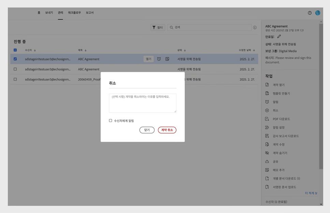Toggle 계약 숨기기 eye icon
The image size is (330, 213).
pos(267,153)
